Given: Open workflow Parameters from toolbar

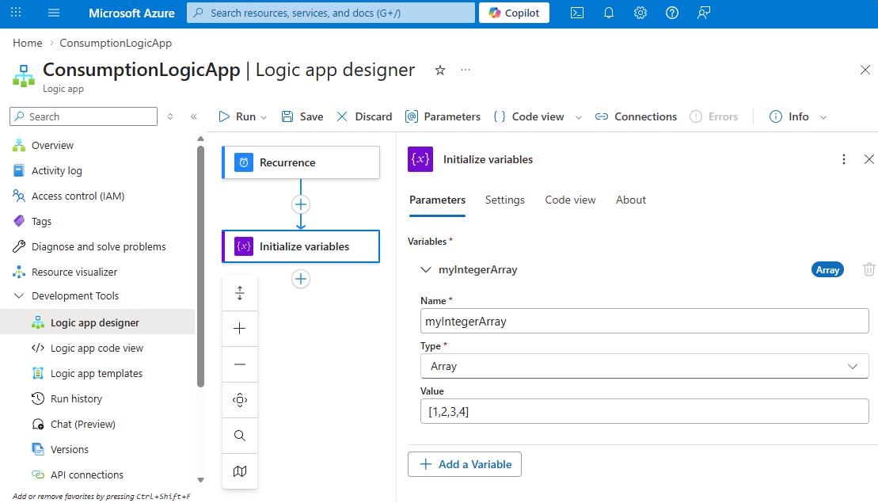Looking at the screenshot, I should pos(443,116).
